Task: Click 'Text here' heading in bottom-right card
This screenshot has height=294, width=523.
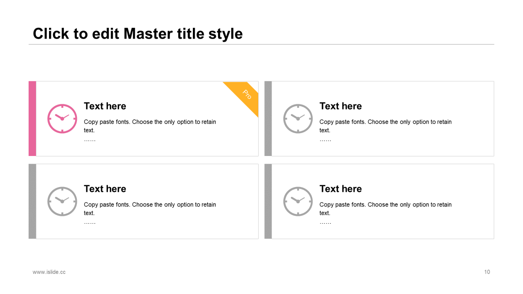Action: (341, 189)
